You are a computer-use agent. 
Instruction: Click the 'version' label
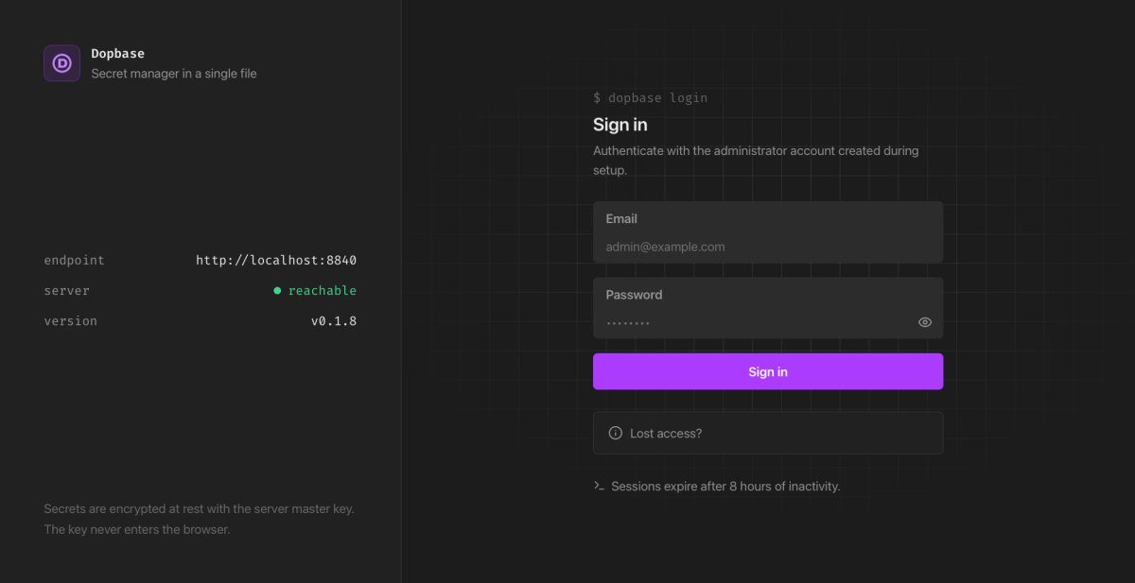click(x=71, y=320)
